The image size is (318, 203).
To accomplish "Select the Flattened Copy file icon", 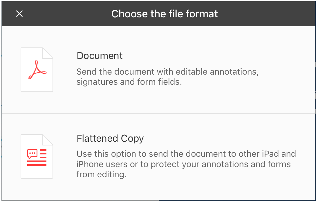I will (x=37, y=156).
